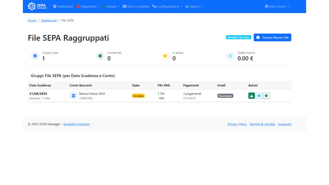The height and width of the screenshot is (185, 329).
Task: Go to Dashboard in navbar
Action: pos(63,6)
